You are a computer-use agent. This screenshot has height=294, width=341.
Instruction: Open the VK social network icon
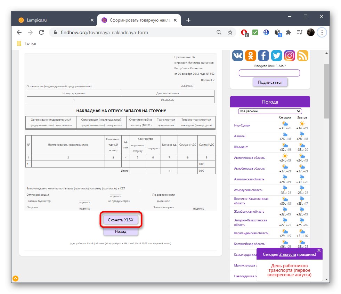point(237,56)
